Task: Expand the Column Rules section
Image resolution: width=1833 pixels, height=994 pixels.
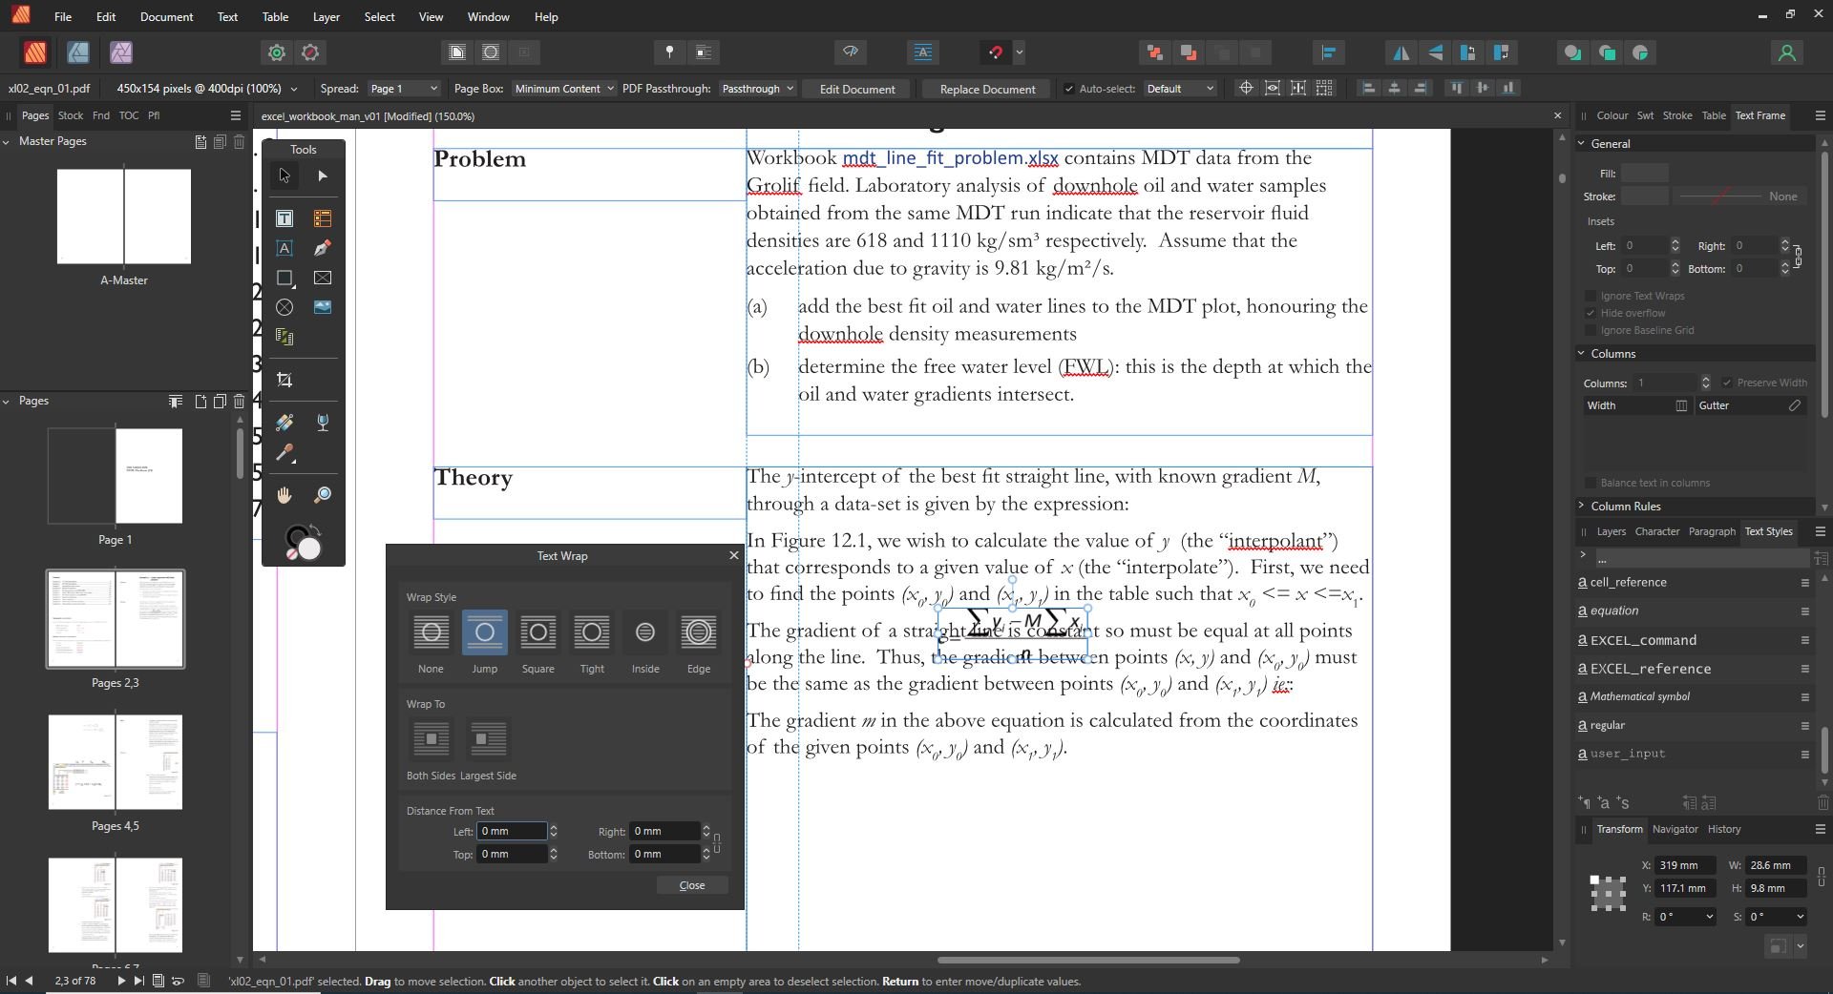Action: point(1582,507)
